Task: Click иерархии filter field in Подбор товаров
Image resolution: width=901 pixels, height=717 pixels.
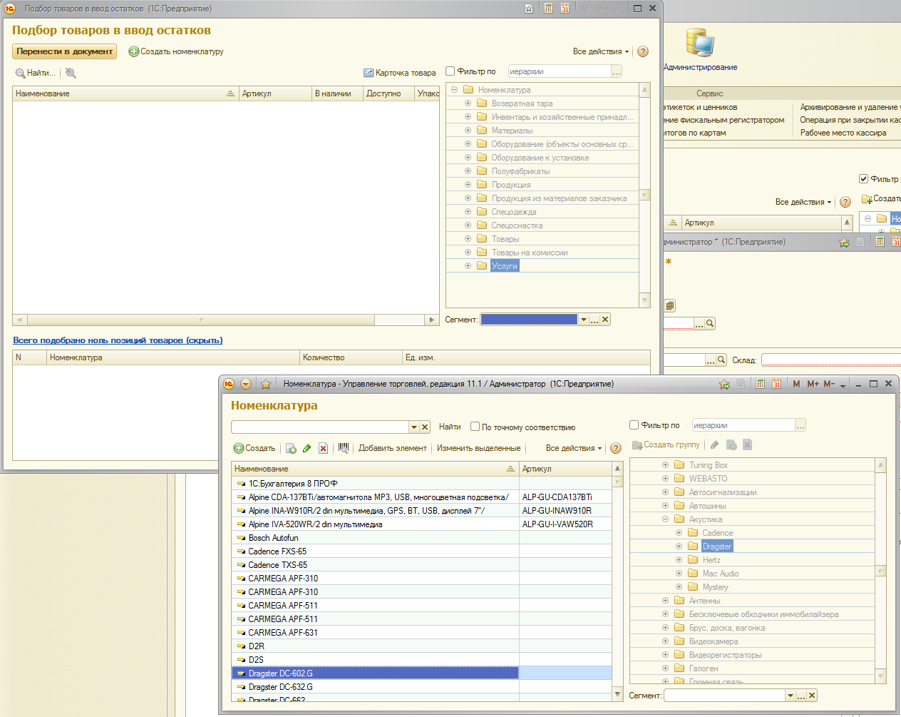Action: pos(559,71)
